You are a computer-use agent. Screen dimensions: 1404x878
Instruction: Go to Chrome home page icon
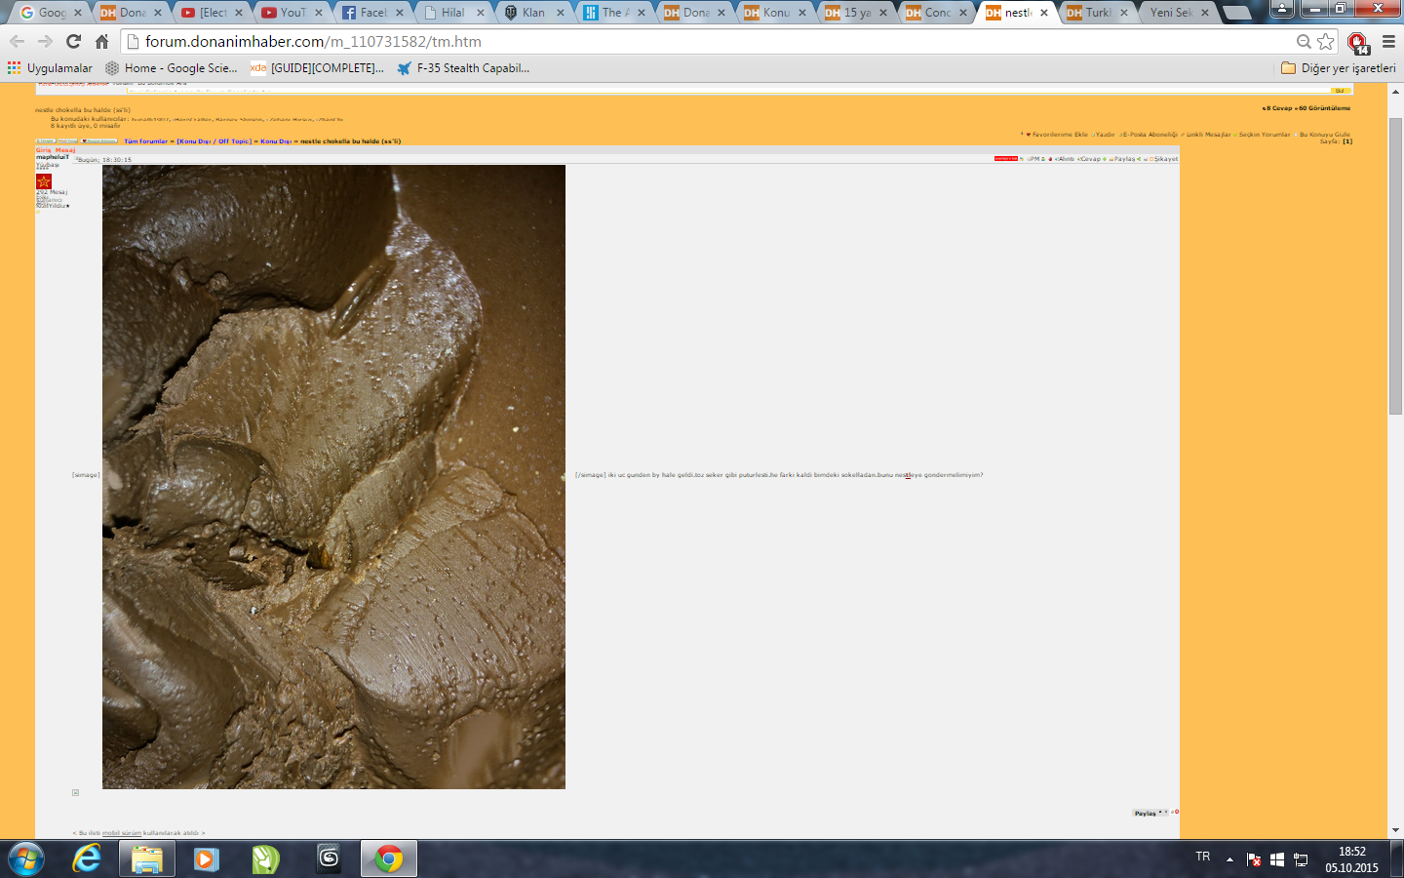tap(101, 41)
